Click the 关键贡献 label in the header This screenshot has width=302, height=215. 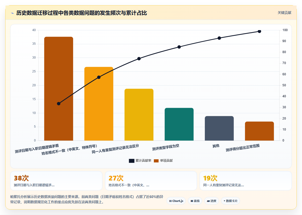(284, 13)
